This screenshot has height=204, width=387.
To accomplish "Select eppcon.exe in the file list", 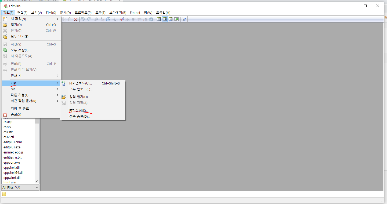I will (12, 163).
